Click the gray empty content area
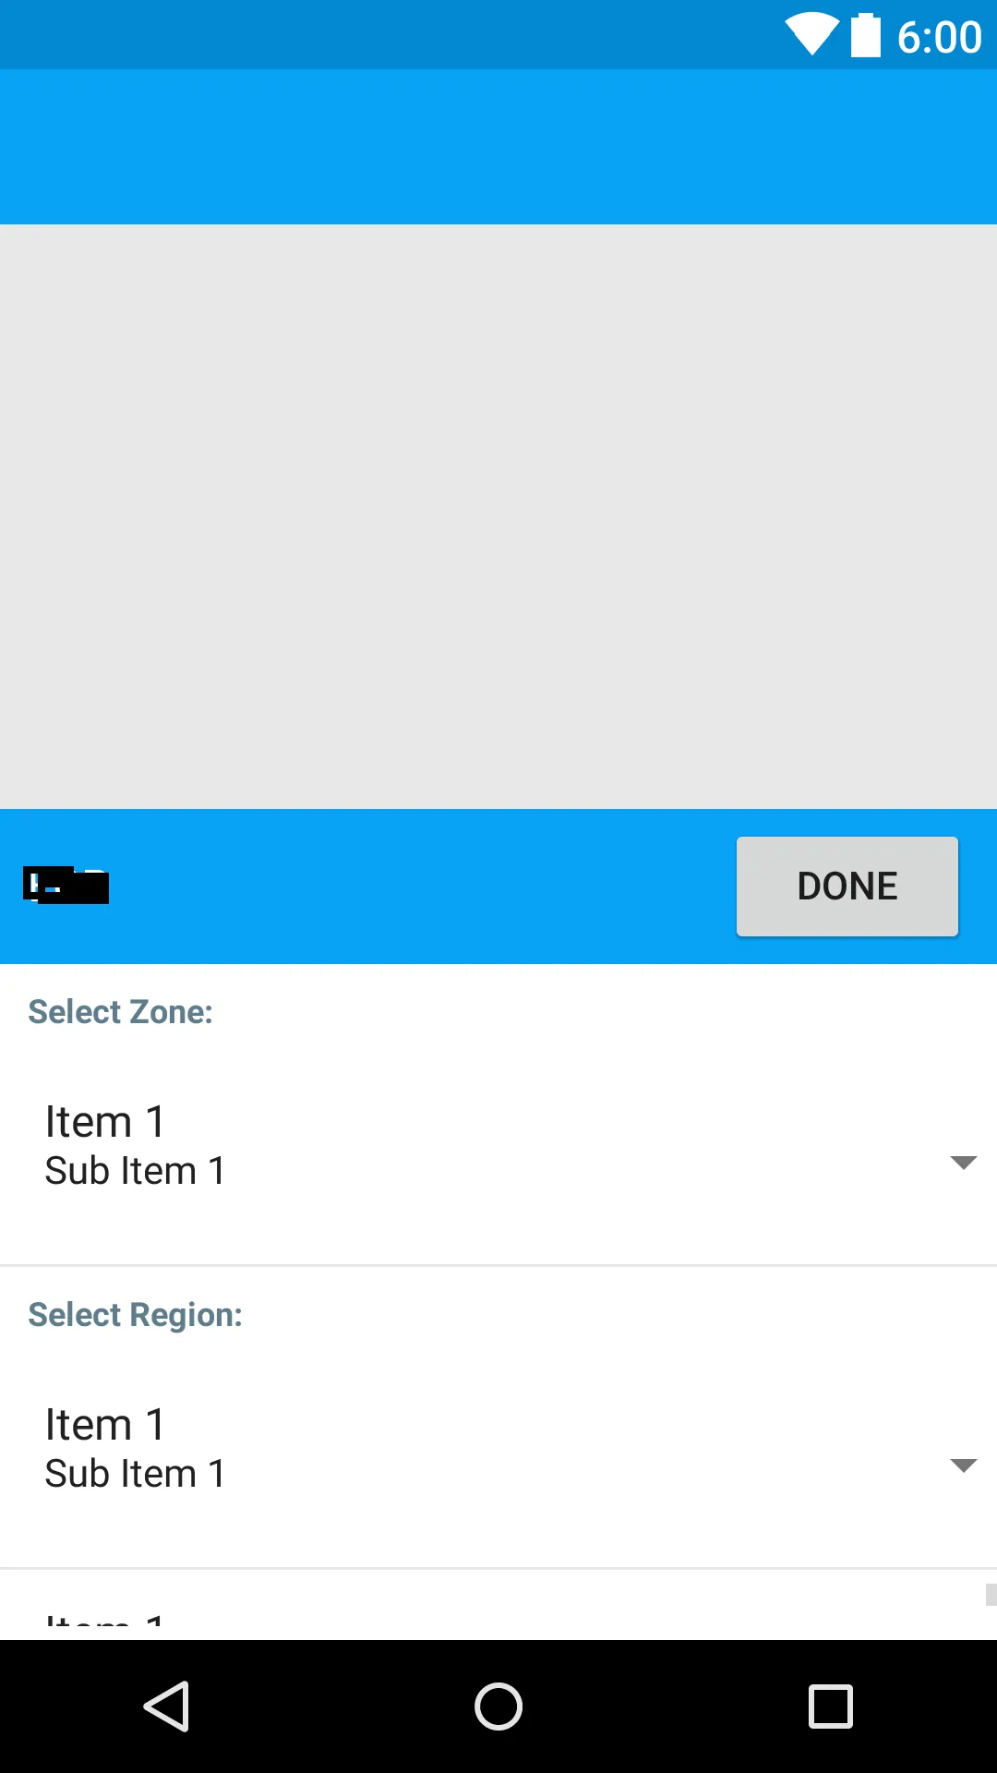This screenshot has height=1773, width=997. [498, 517]
